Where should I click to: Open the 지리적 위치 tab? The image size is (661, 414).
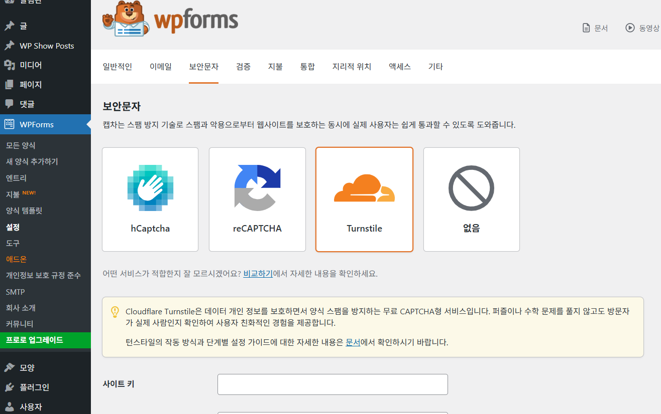[352, 67]
